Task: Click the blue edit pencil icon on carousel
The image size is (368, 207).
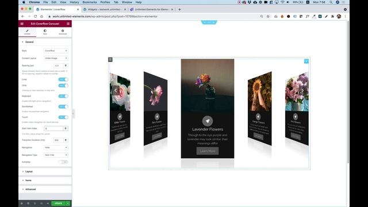Action: [306, 62]
